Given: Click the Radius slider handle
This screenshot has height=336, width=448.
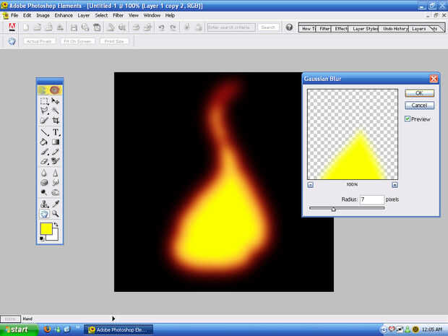Looking at the screenshot, I should [333, 209].
